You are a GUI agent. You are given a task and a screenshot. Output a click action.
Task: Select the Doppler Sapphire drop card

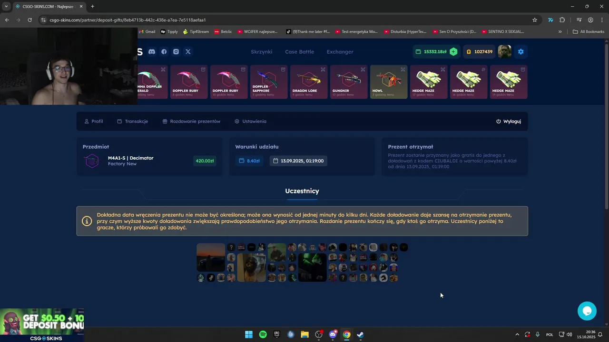pos(269,82)
